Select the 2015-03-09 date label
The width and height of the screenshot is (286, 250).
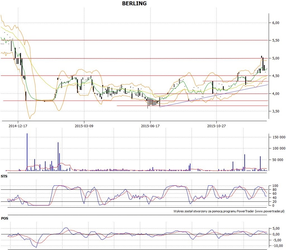point(84,126)
